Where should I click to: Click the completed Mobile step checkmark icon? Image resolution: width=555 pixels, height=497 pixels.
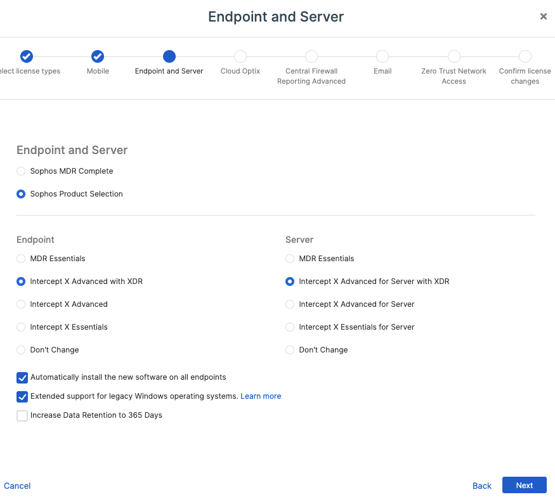(98, 56)
